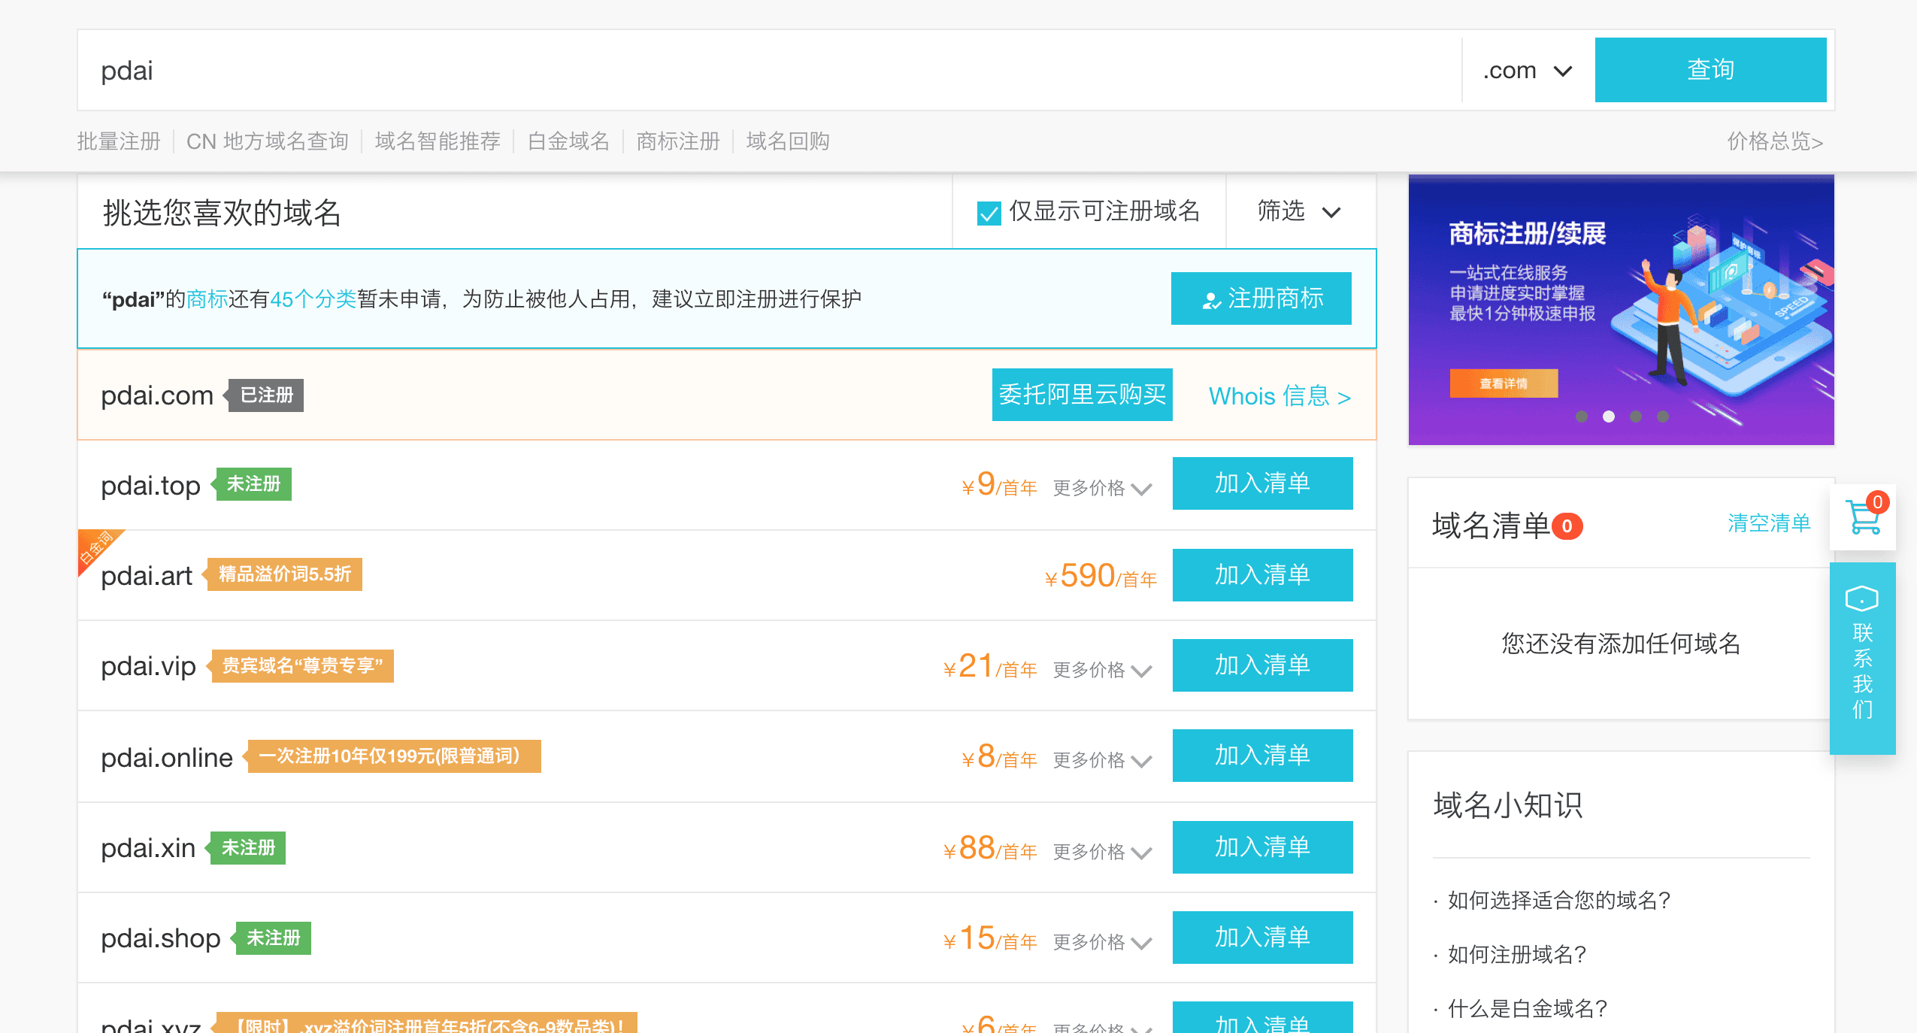Open the platinum domains menu link

pyautogui.click(x=568, y=141)
